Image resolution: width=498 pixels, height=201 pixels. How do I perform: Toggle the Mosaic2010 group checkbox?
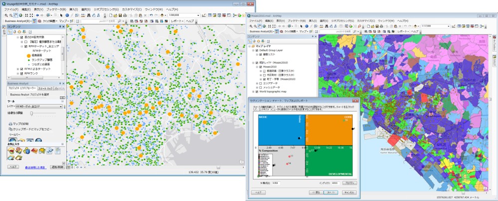(x=260, y=67)
